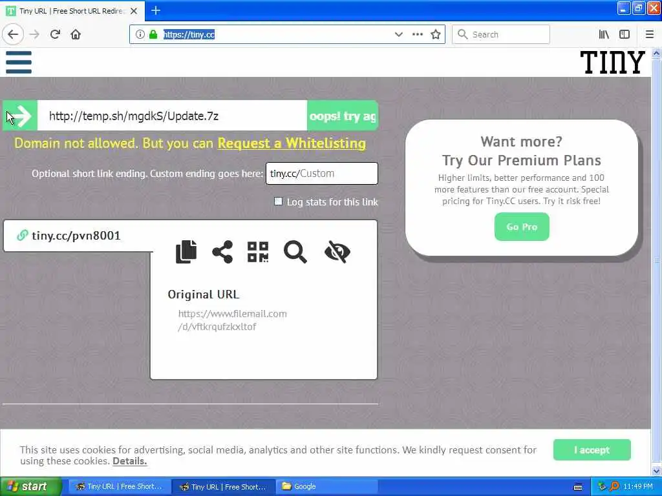Open a new browser tab
The image size is (662, 496).
156,10
